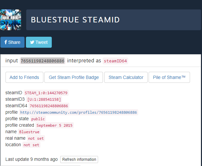The image size is (202, 166).
Task: Click the BLUESTRUE STEAMID page heading
Action: (x=75, y=20)
